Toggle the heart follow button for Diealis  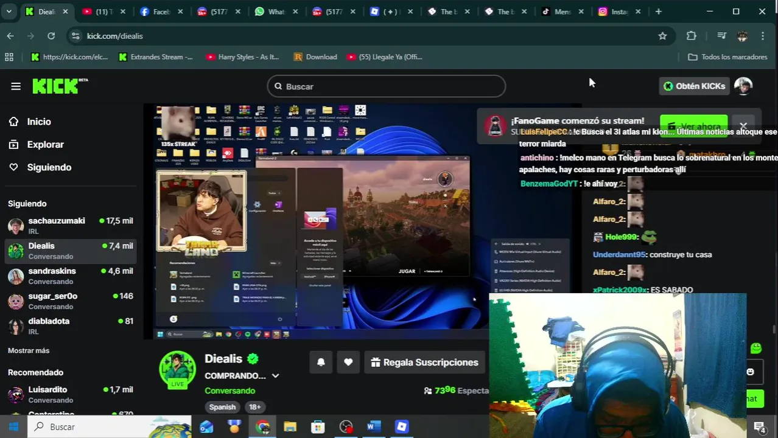click(348, 362)
